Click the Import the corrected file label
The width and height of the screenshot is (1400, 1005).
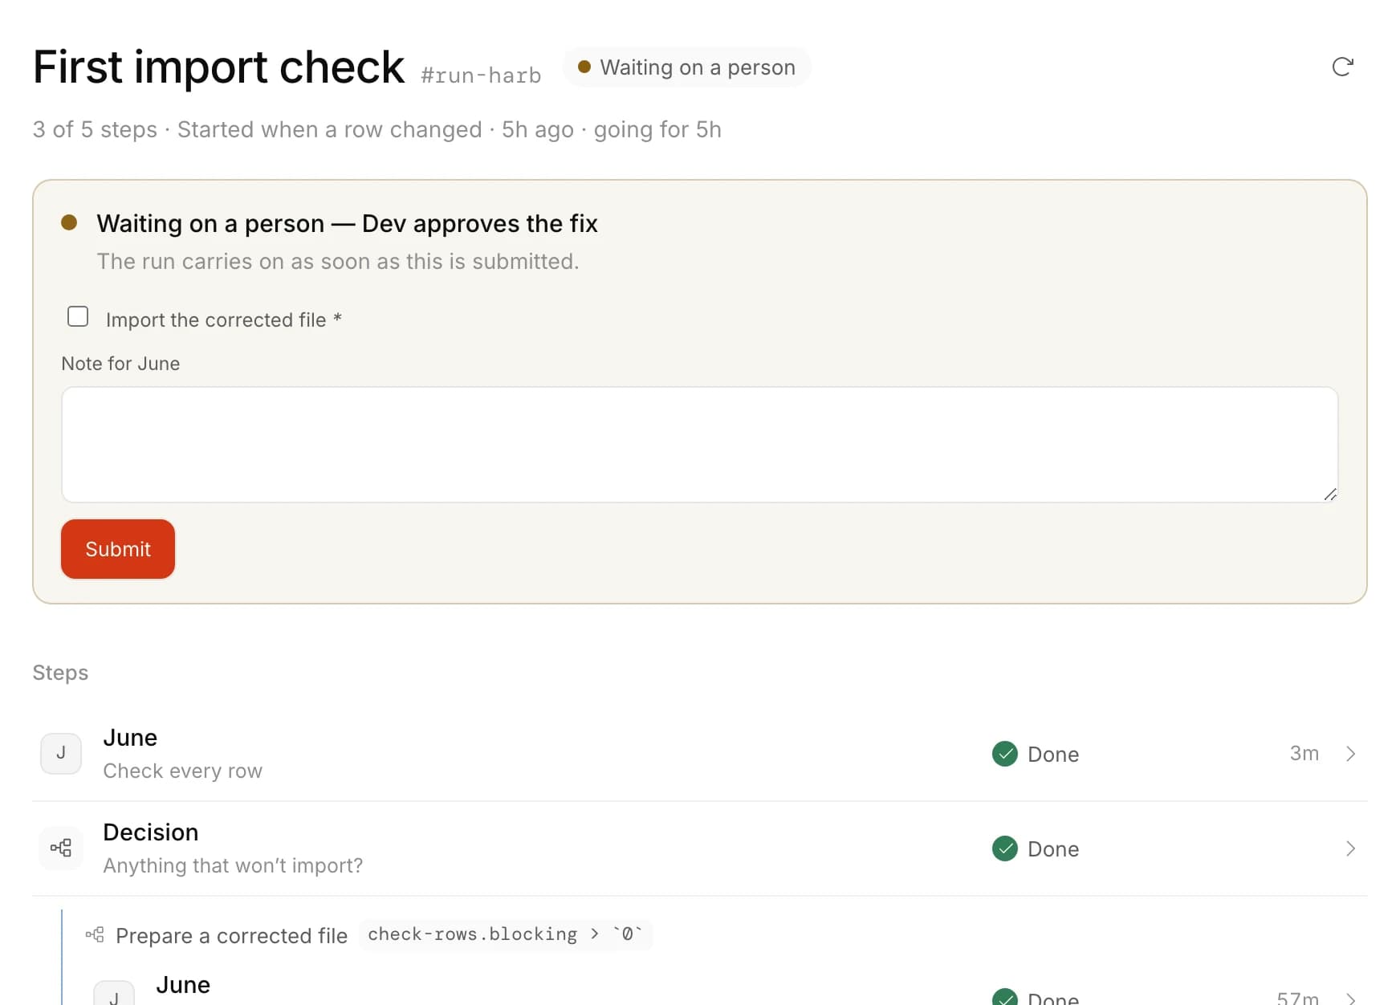click(x=224, y=320)
